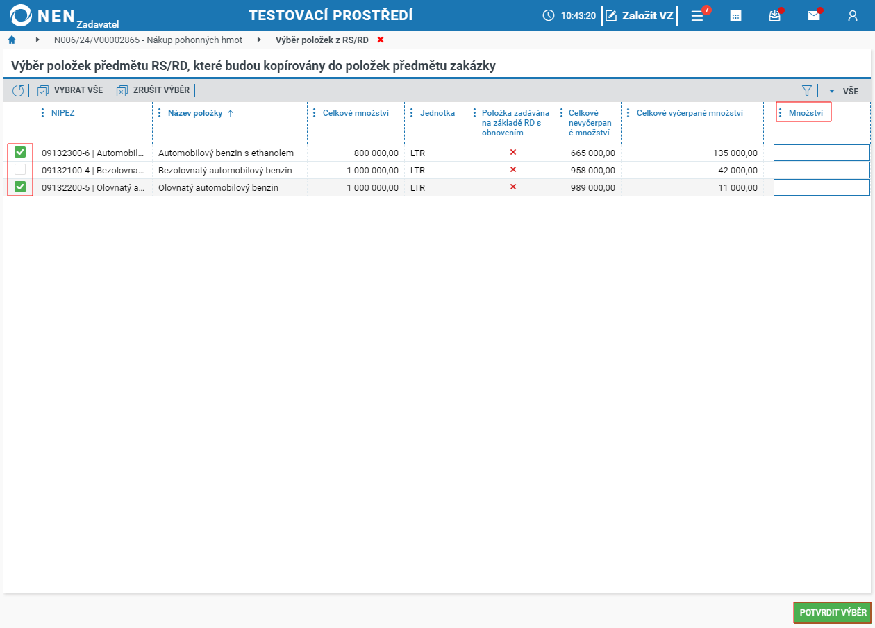The image size is (875, 628).
Task: Open the hamburger menu with notification badge
Action: pyautogui.click(x=698, y=15)
